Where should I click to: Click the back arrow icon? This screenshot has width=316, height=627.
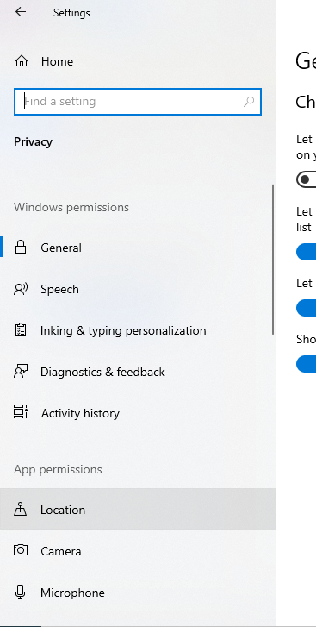coord(21,12)
